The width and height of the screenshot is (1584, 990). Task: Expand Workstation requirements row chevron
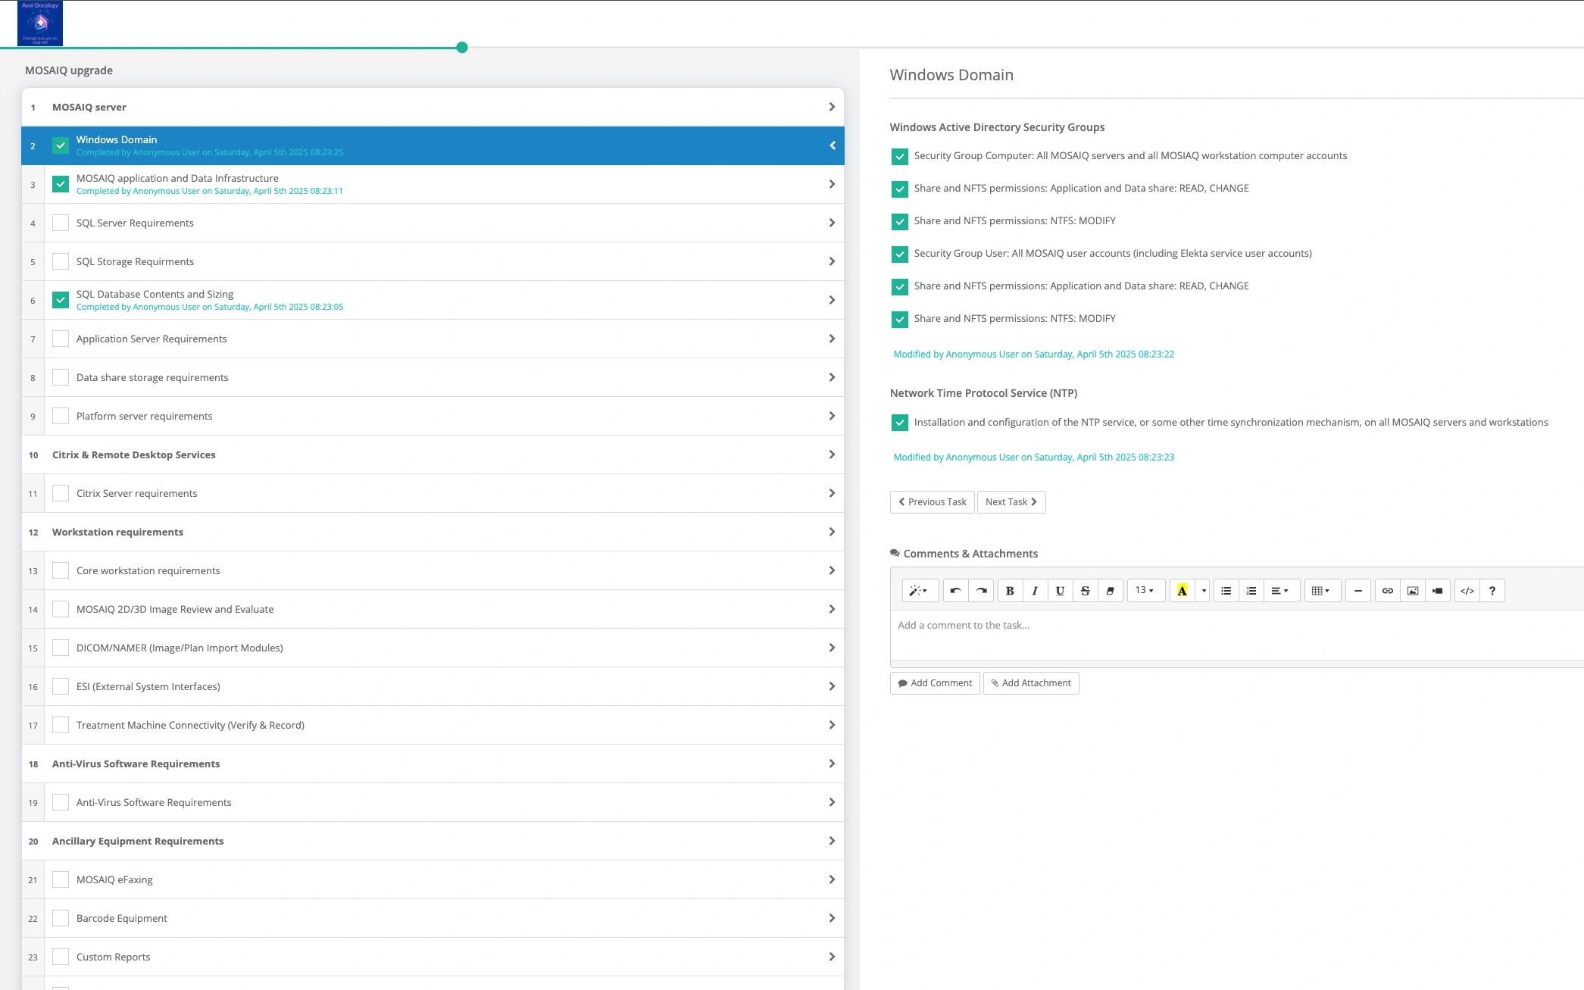click(x=832, y=532)
